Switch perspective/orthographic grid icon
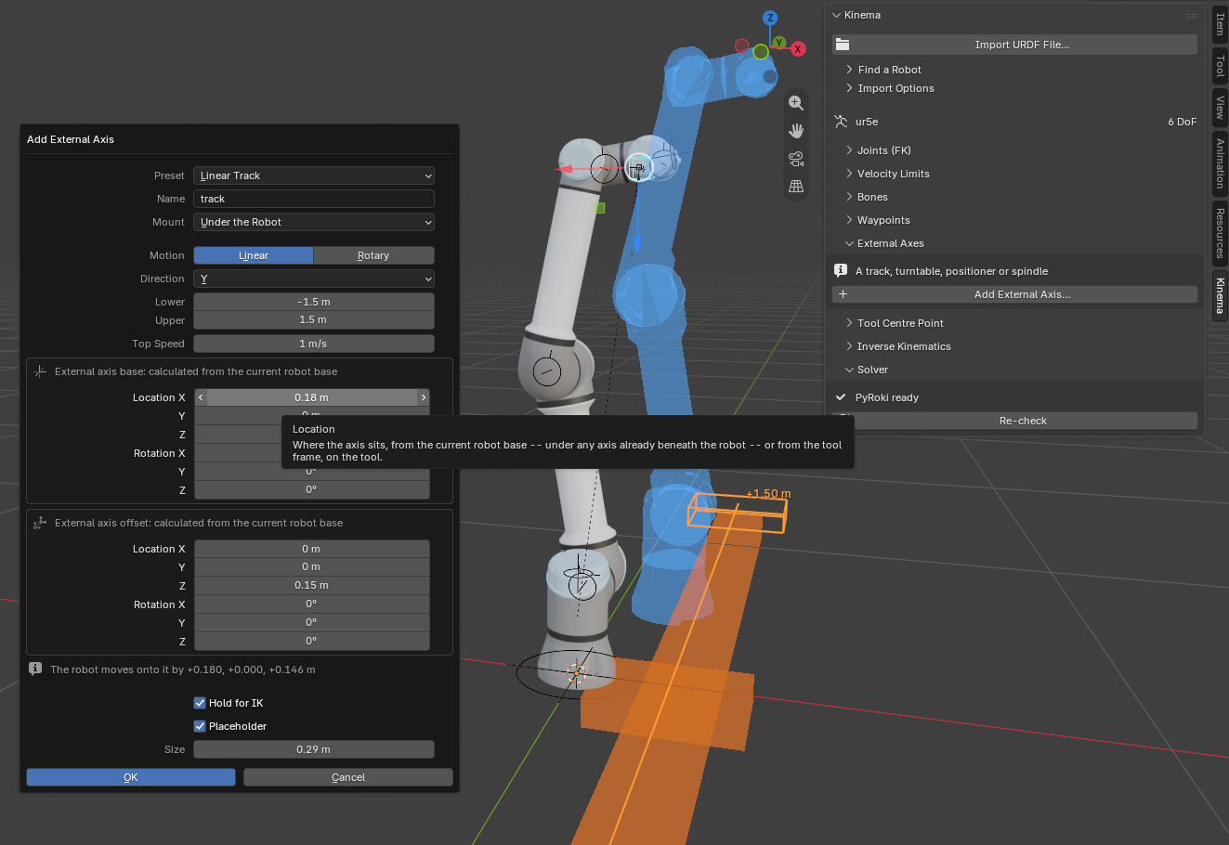This screenshot has width=1229, height=845. pos(796,187)
